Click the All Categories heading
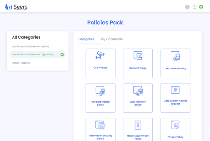This screenshot has width=210, height=141. (x=26, y=37)
